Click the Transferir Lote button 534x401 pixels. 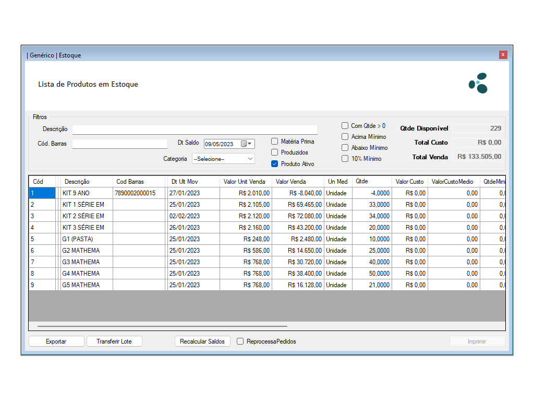point(114,341)
